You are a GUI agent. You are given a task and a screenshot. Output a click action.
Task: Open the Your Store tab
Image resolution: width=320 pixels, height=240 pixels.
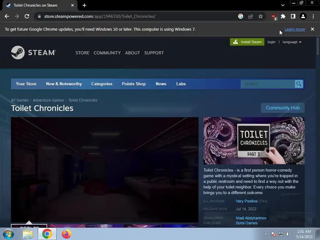[x=26, y=84]
